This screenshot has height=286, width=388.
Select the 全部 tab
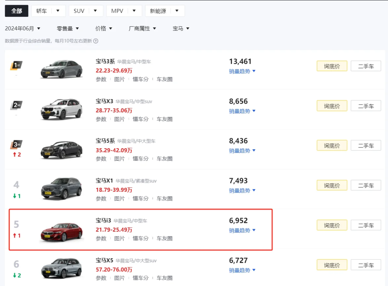[17, 11]
